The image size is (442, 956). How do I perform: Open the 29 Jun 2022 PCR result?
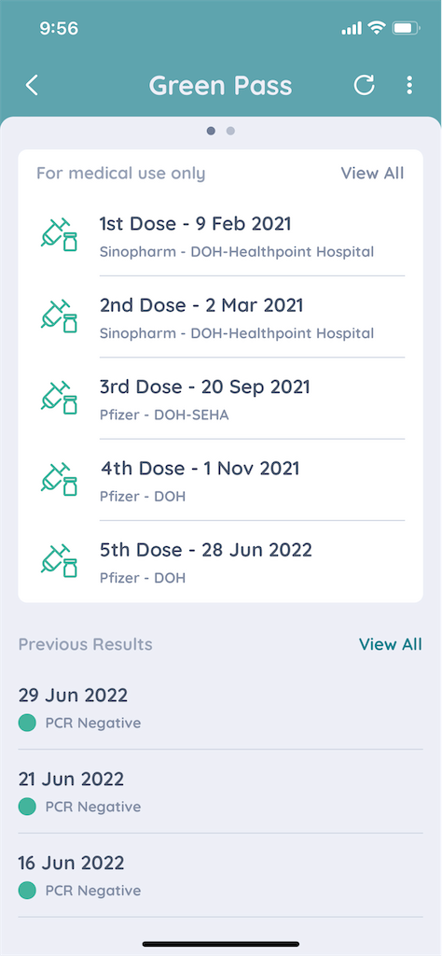point(220,708)
